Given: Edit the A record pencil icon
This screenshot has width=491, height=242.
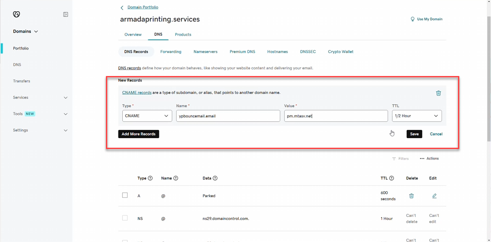Looking at the screenshot, I should click(x=434, y=196).
